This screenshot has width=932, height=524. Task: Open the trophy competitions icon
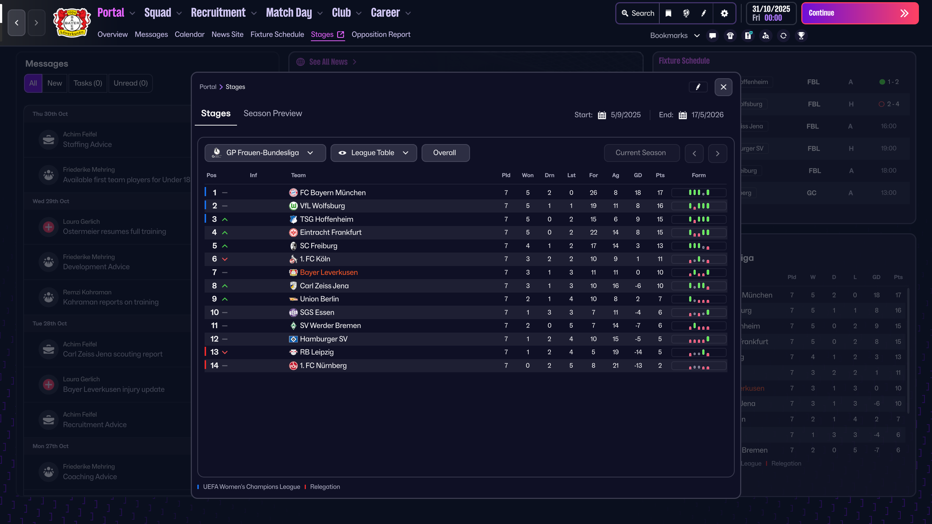tap(801, 35)
